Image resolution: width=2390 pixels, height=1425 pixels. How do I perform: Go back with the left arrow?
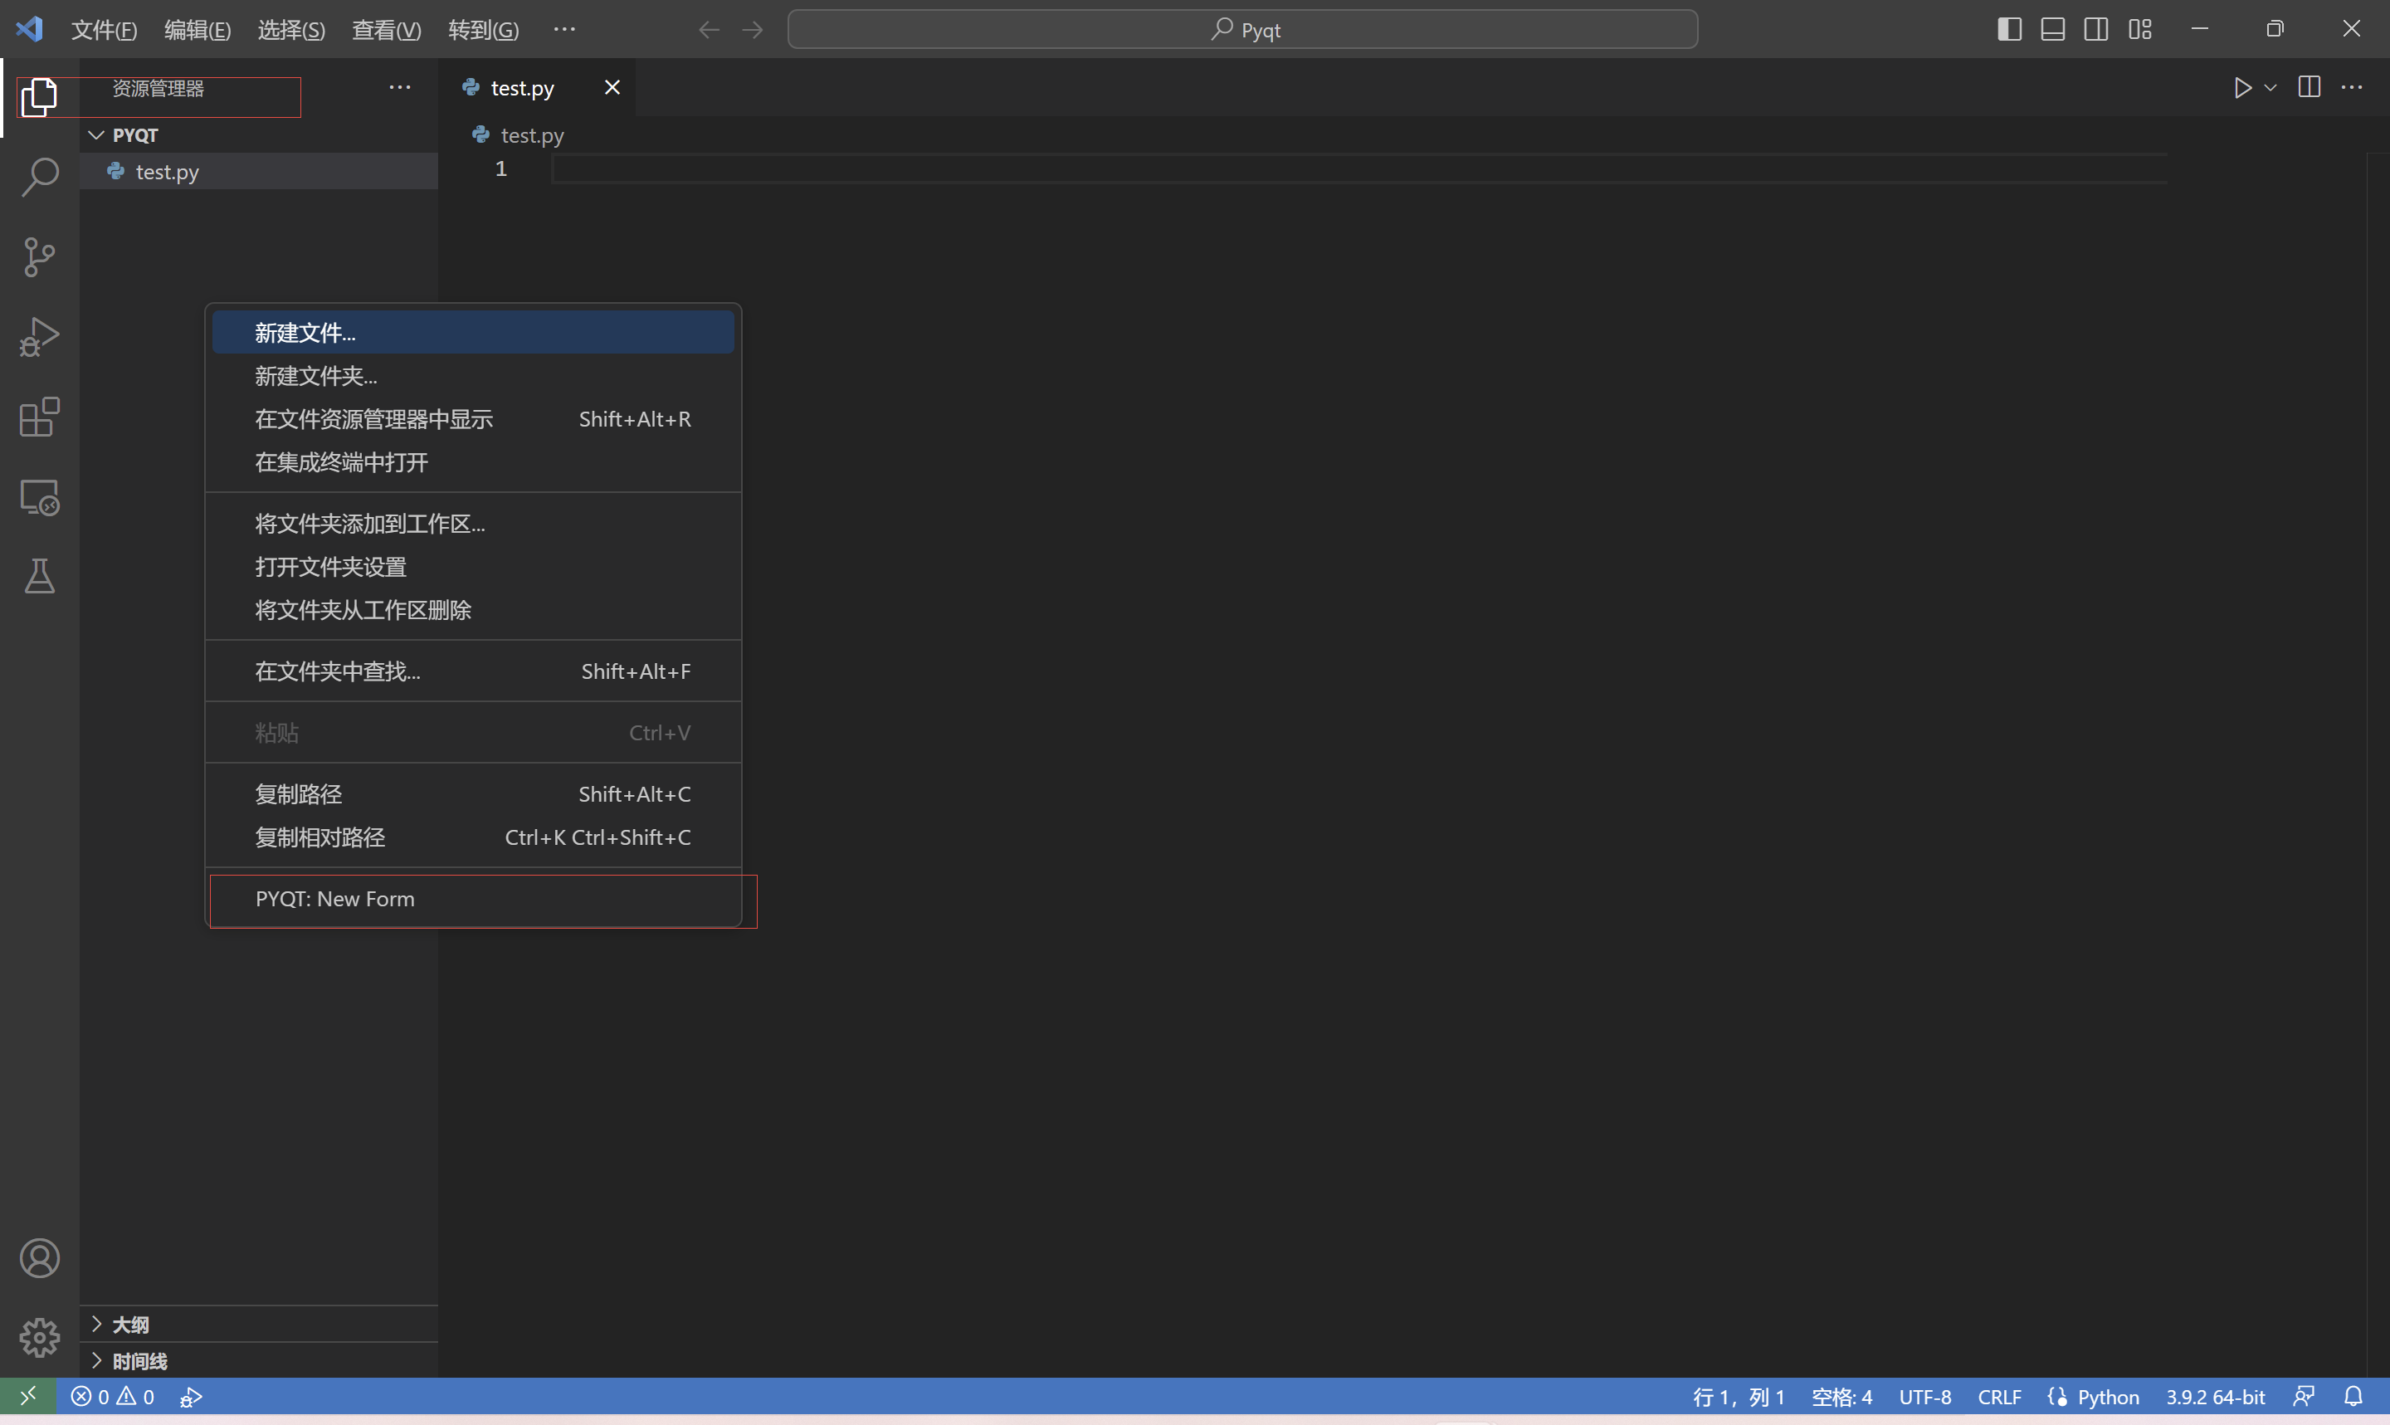(x=709, y=30)
